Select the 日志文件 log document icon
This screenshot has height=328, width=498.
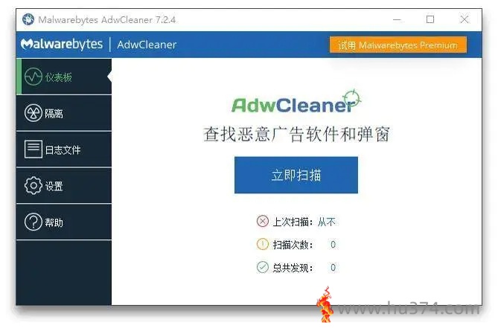click(33, 149)
